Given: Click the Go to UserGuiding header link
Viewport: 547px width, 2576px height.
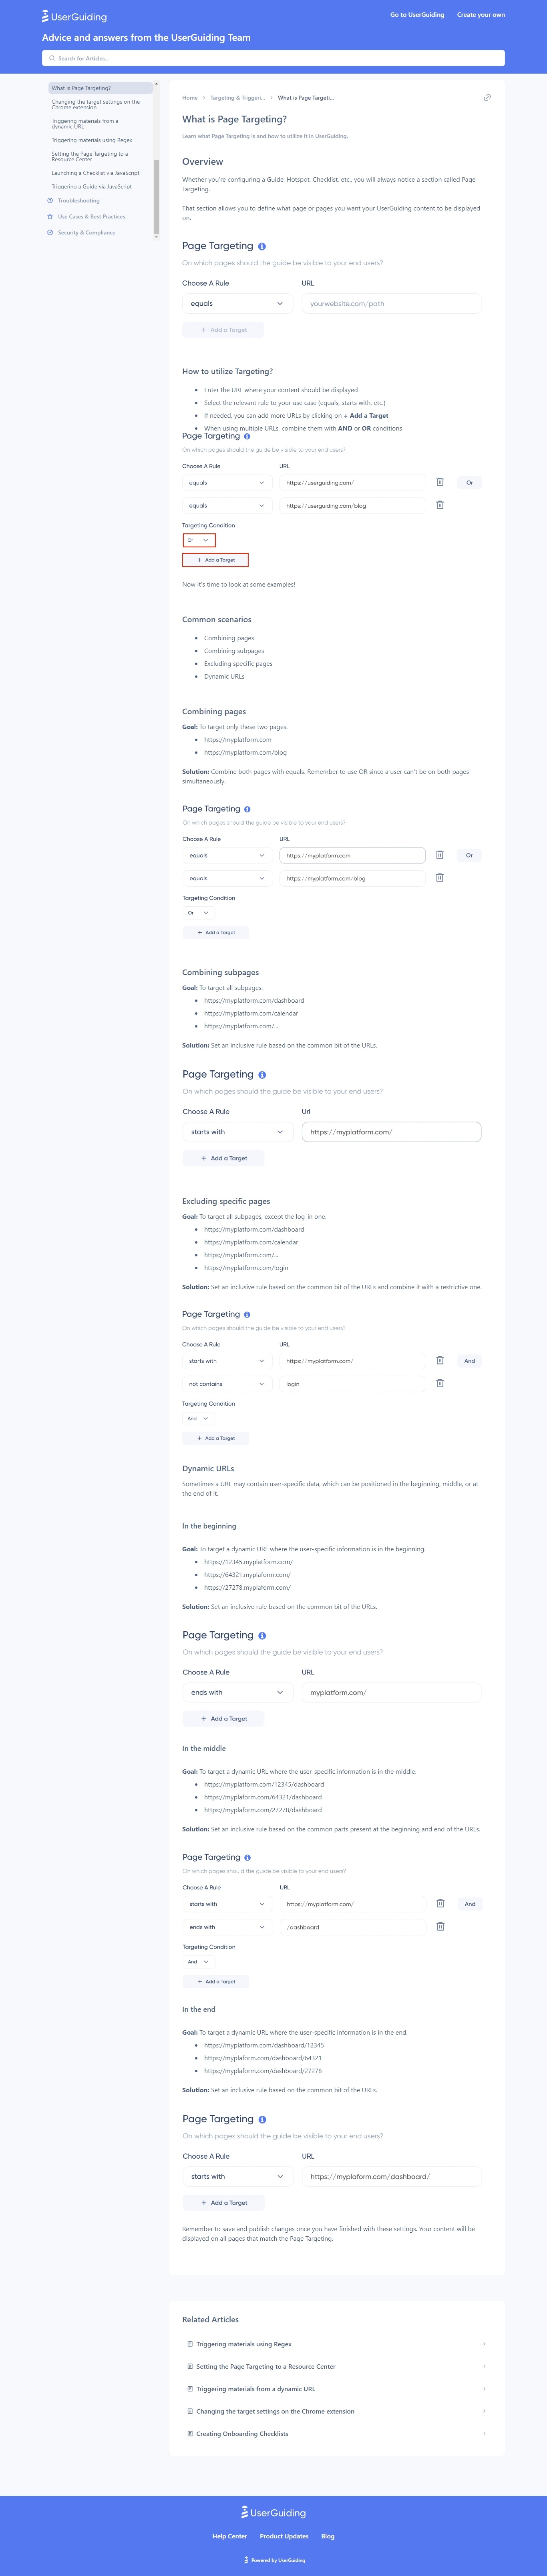Looking at the screenshot, I should [417, 15].
